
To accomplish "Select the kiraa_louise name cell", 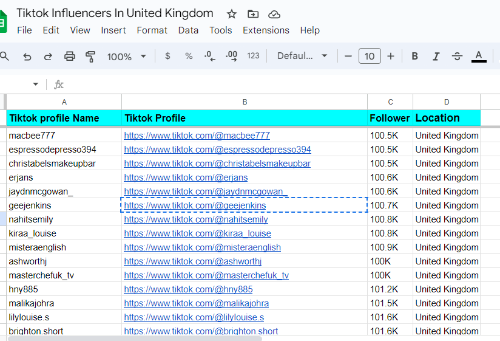I will click(x=64, y=233).
